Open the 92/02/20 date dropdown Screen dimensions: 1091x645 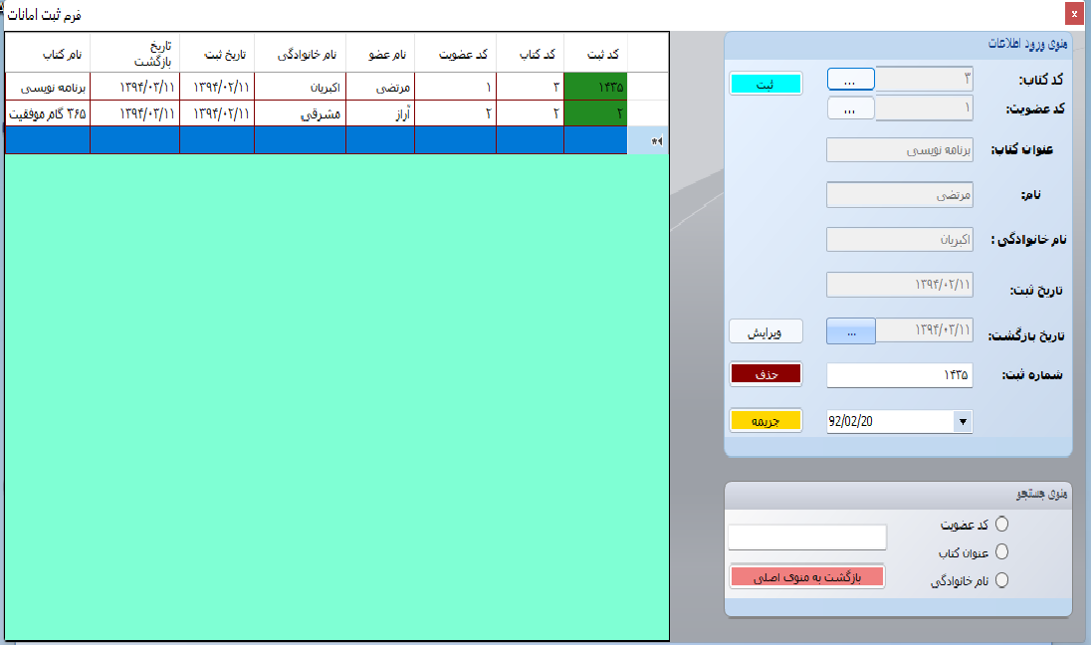click(962, 421)
